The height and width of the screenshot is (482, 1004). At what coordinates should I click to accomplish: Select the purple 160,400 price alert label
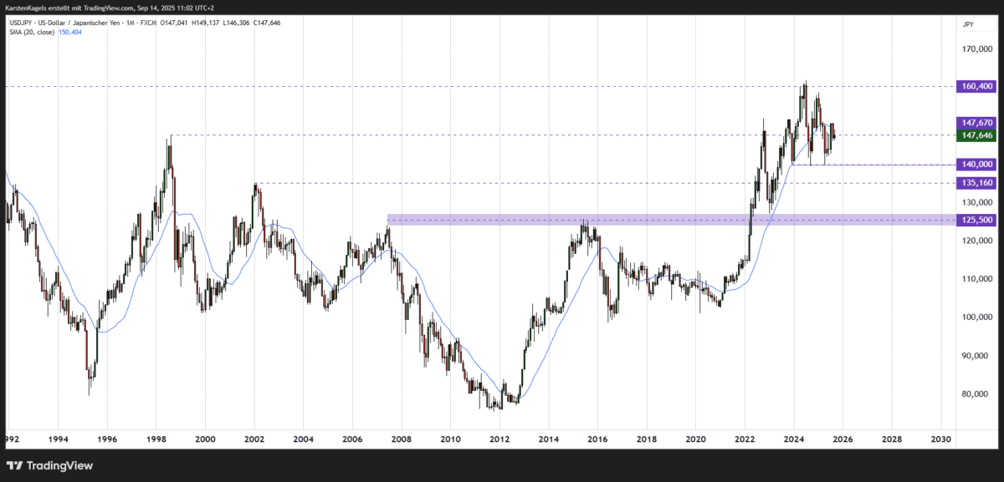[x=976, y=86]
